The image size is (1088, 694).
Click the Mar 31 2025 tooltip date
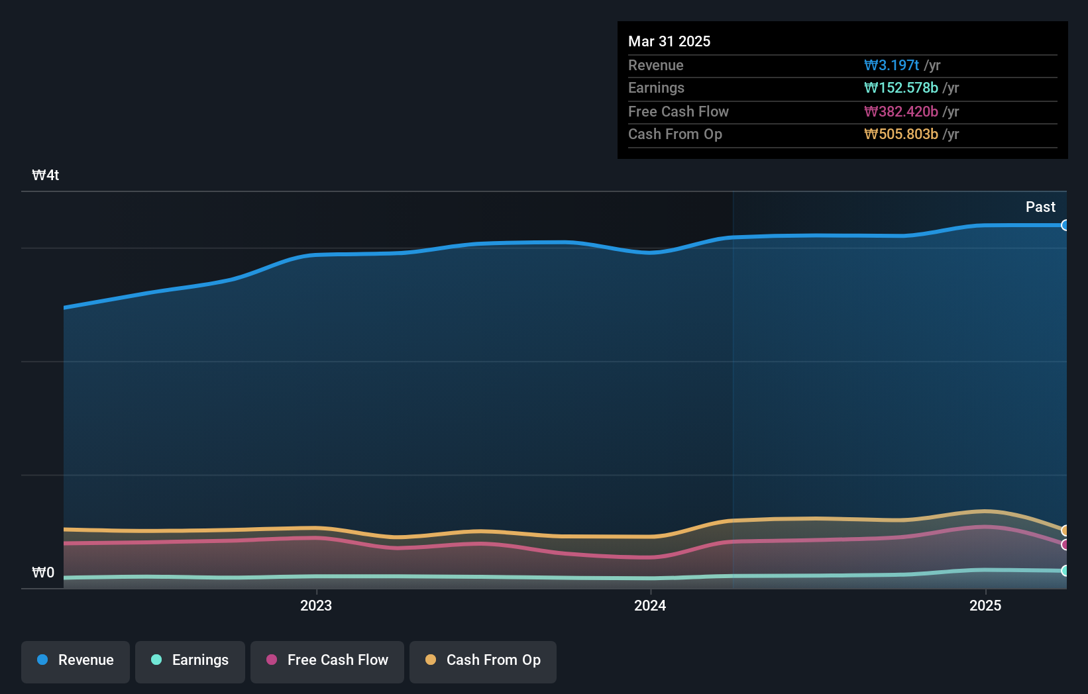pyautogui.click(x=669, y=41)
